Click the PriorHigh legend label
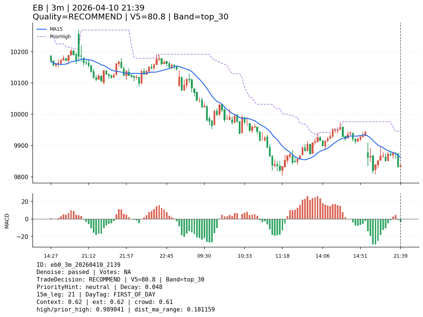Screen dimensions: 423x317 pos(60,37)
